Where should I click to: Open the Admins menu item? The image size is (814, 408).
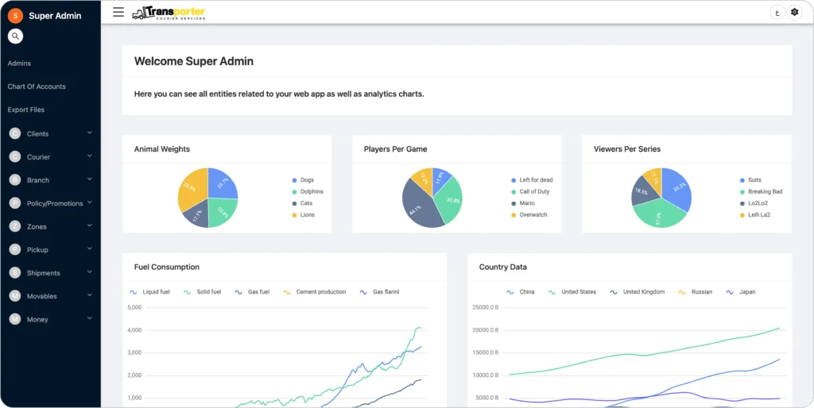[x=19, y=64]
